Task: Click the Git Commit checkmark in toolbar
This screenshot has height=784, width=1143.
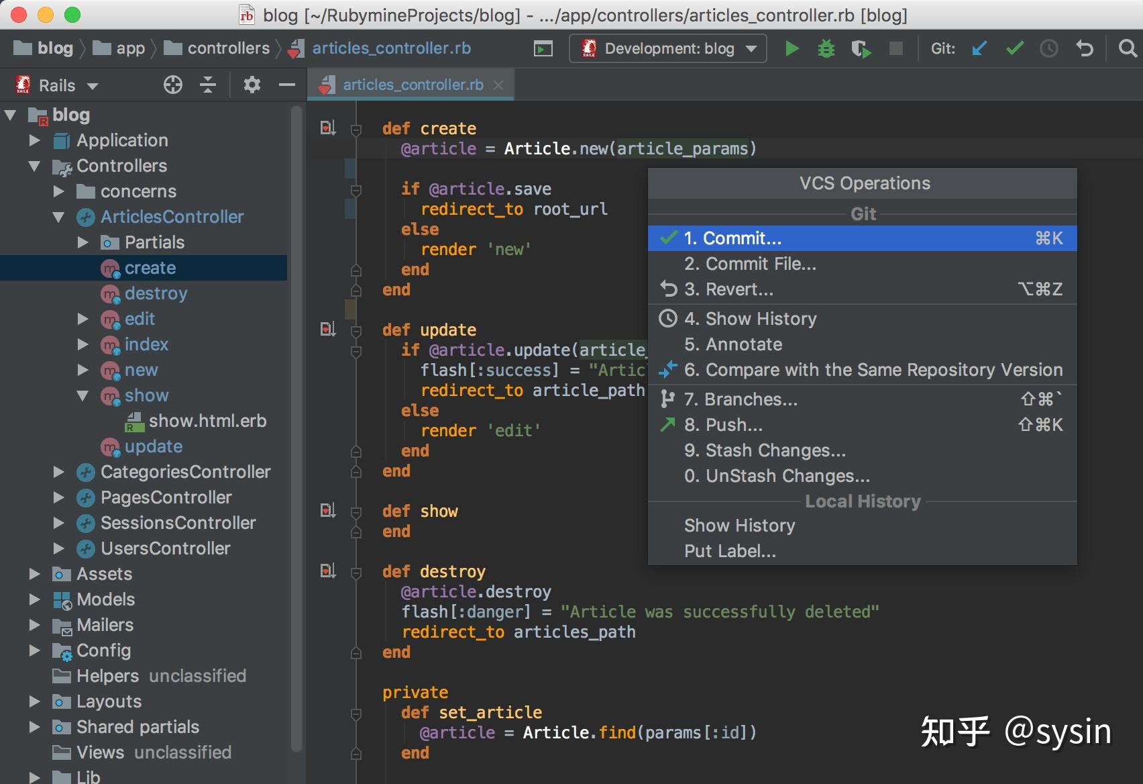Action: click(x=1015, y=48)
